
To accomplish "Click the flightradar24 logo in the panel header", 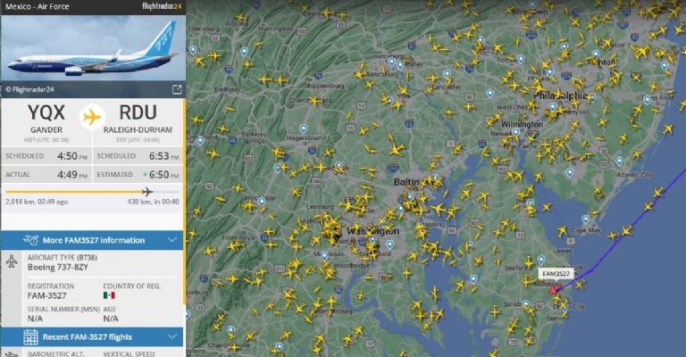I will pyautogui.click(x=162, y=6).
